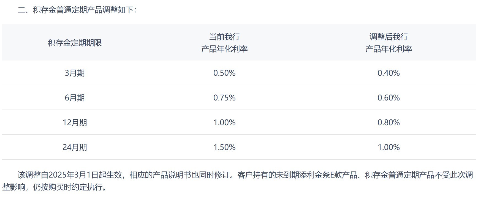Viewport: 481px width, 199px height.
Task: Select the 3月期 row label
Action: [75, 73]
